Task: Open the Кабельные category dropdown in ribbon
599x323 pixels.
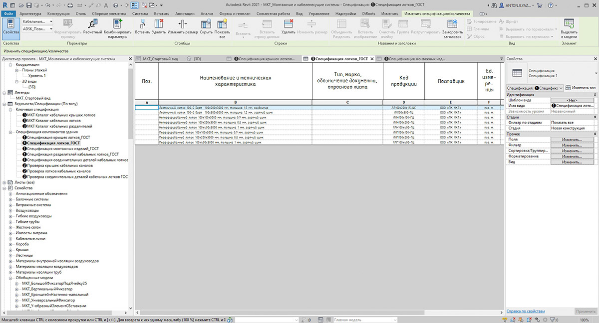Action: pos(38,21)
